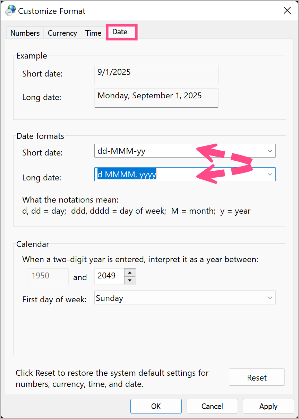Select the Time tab

(93, 33)
